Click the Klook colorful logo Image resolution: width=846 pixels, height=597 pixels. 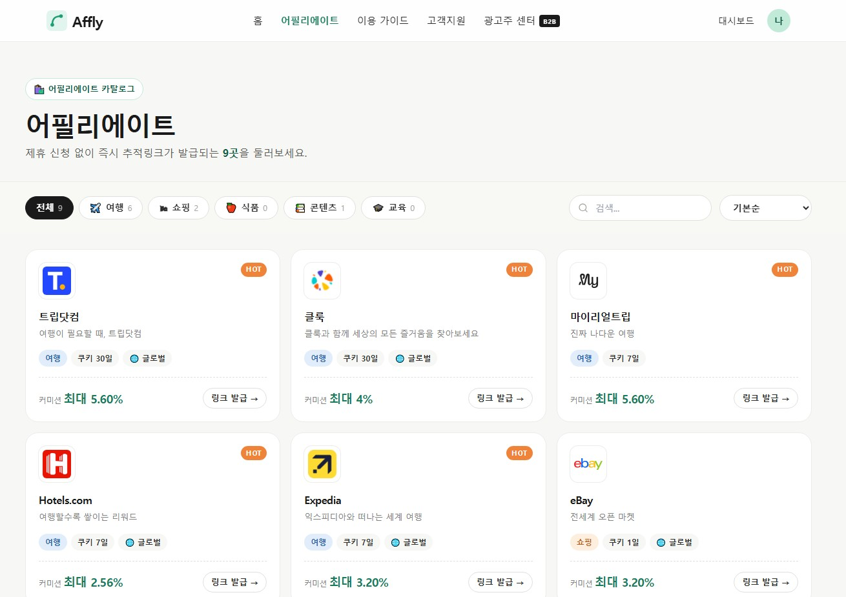(x=322, y=281)
